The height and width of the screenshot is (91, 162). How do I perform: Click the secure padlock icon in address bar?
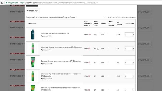[7, 3]
